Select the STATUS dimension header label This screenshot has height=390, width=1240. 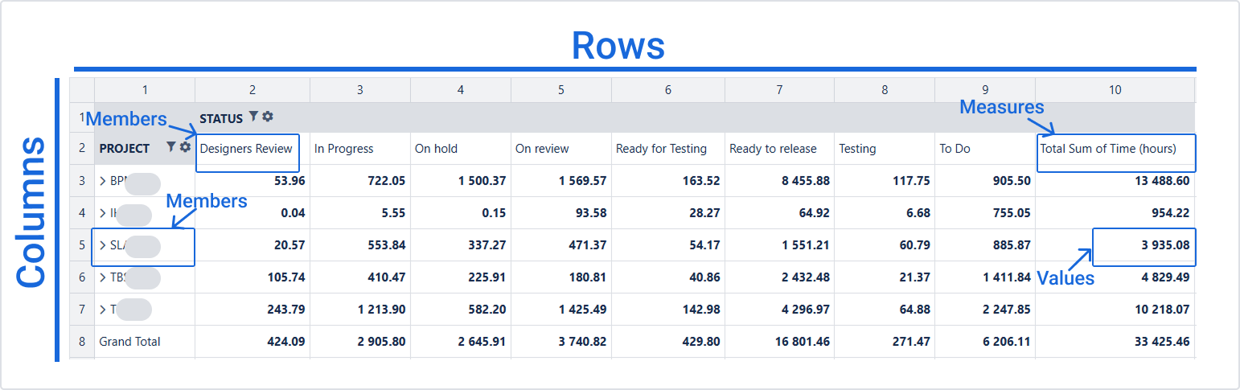click(221, 118)
